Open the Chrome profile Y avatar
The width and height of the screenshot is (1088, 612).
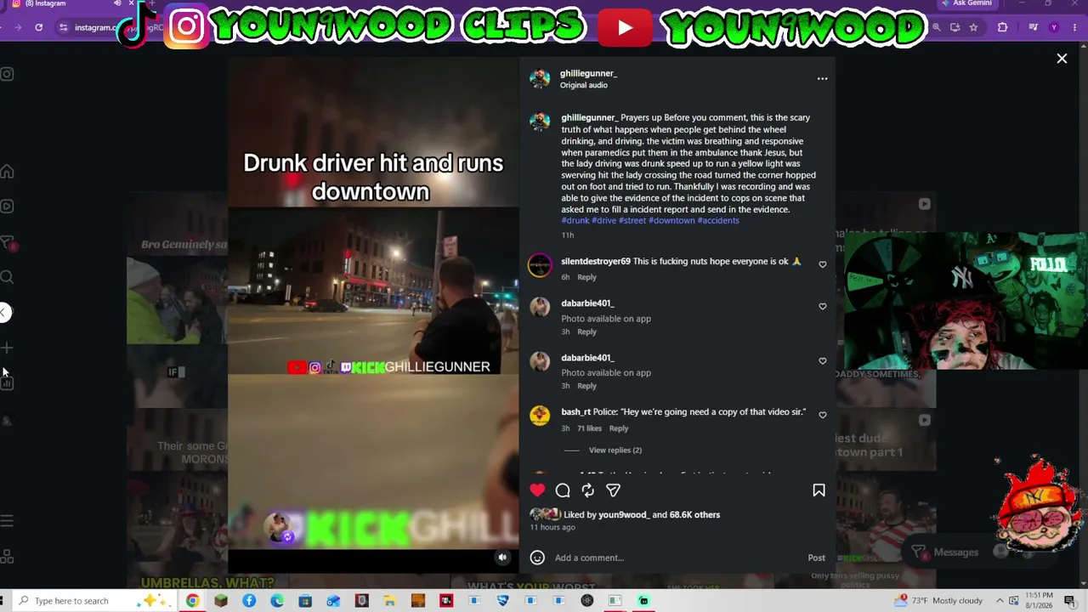click(1054, 27)
